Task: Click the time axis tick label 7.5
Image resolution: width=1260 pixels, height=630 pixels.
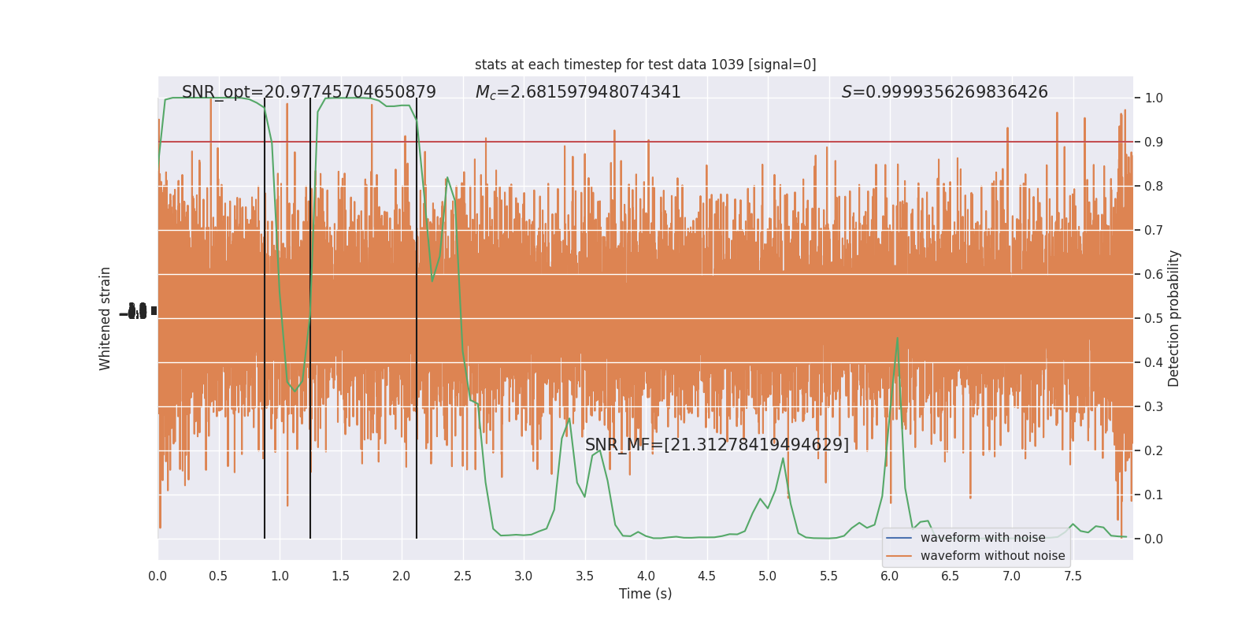Action: click(x=1073, y=576)
